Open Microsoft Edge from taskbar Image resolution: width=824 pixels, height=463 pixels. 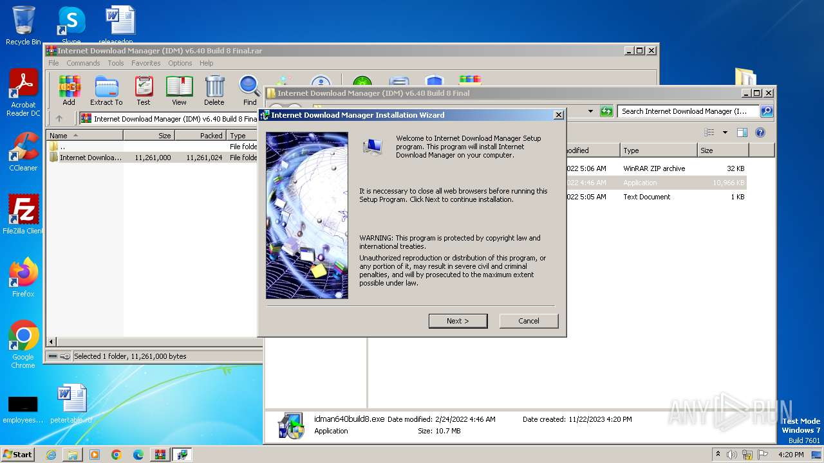pyautogui.click(x=138, y=455)
